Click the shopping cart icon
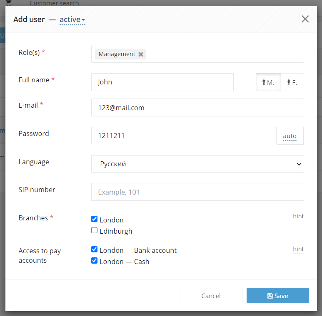 (x=9, y=2)
